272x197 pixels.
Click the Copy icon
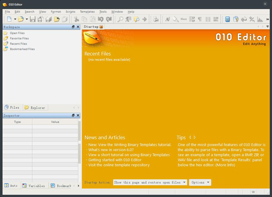pos(84,19)
